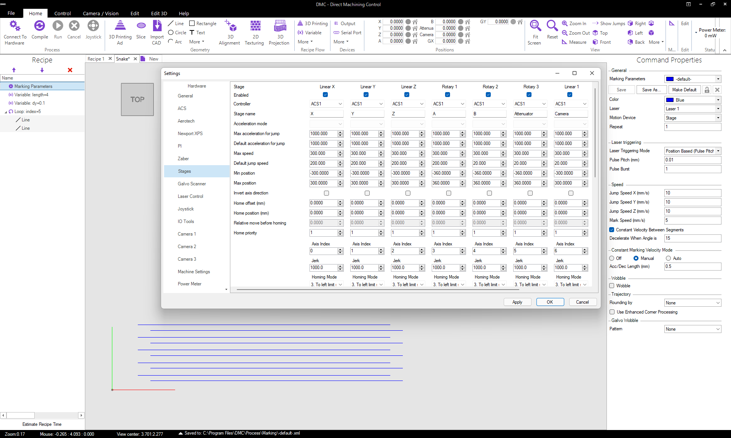This screenshot has width=731, height=438.
Task: Switch to the Camera / Vision ribbon tab
Action: (x=101, y=13)
